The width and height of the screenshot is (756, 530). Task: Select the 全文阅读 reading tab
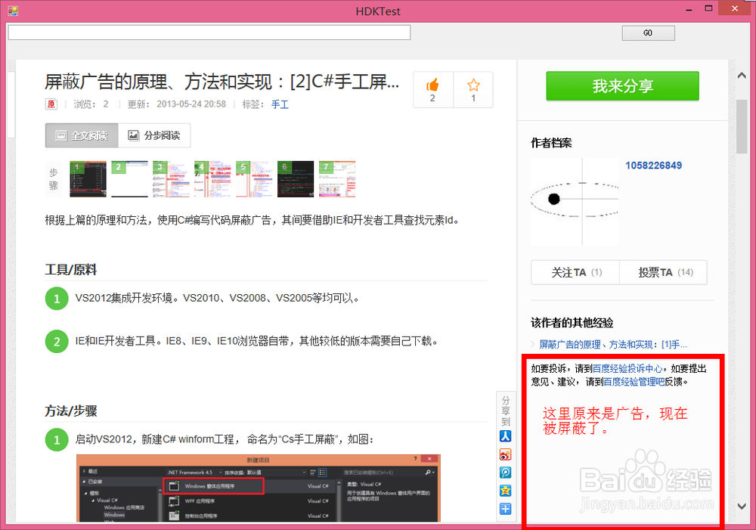click(82, 135)
